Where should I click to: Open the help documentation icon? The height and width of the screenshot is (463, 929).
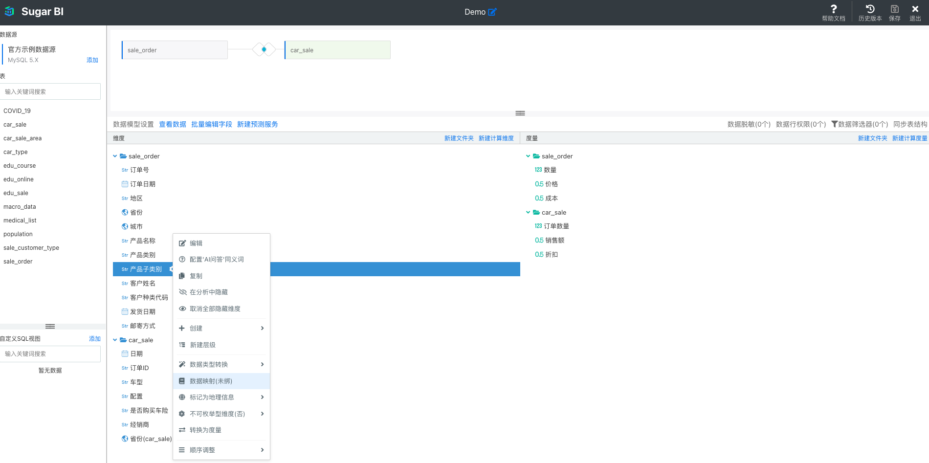(x=834, y=9)
